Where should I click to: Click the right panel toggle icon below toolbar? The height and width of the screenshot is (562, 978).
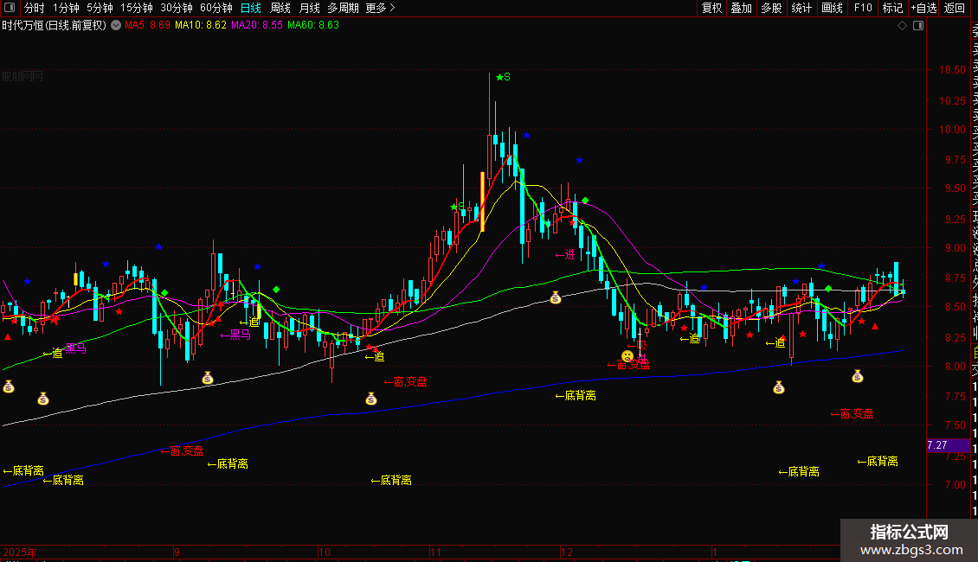pos(918,26)
